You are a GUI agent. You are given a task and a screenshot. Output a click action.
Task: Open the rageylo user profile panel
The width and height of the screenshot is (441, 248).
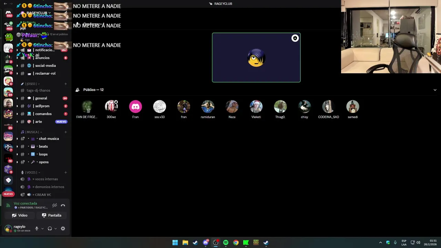tap(18, 228)
